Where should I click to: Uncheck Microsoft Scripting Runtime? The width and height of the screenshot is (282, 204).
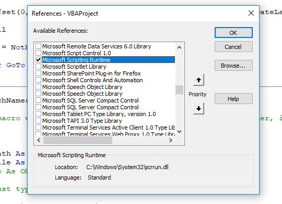click(38, 60)
